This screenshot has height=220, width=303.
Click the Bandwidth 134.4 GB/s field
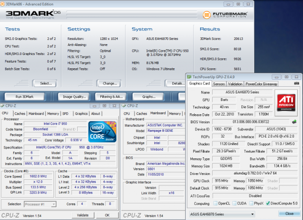click(x=282, y=166)
